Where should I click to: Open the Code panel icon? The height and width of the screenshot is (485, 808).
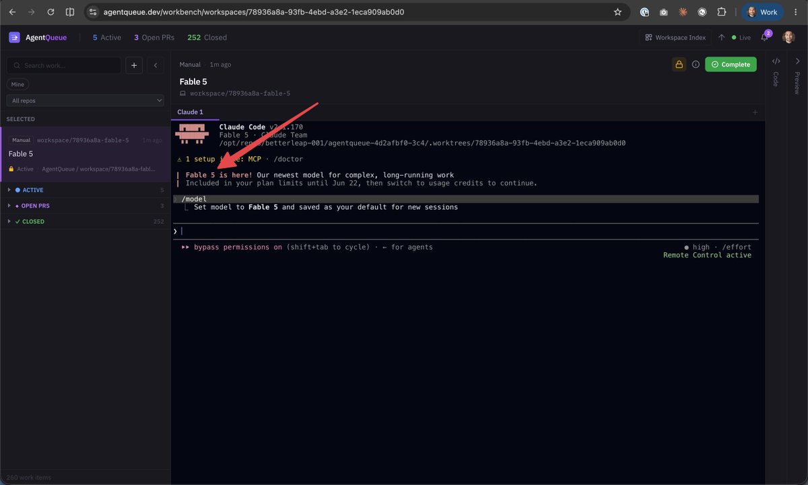776,61
